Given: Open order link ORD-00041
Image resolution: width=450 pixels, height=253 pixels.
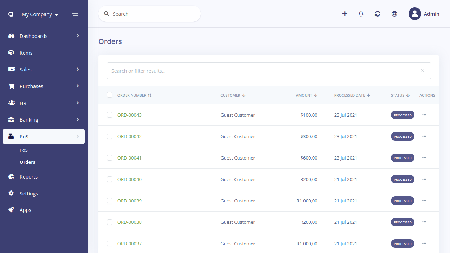Looking at the screenshot, I should [x=129, y=158].
